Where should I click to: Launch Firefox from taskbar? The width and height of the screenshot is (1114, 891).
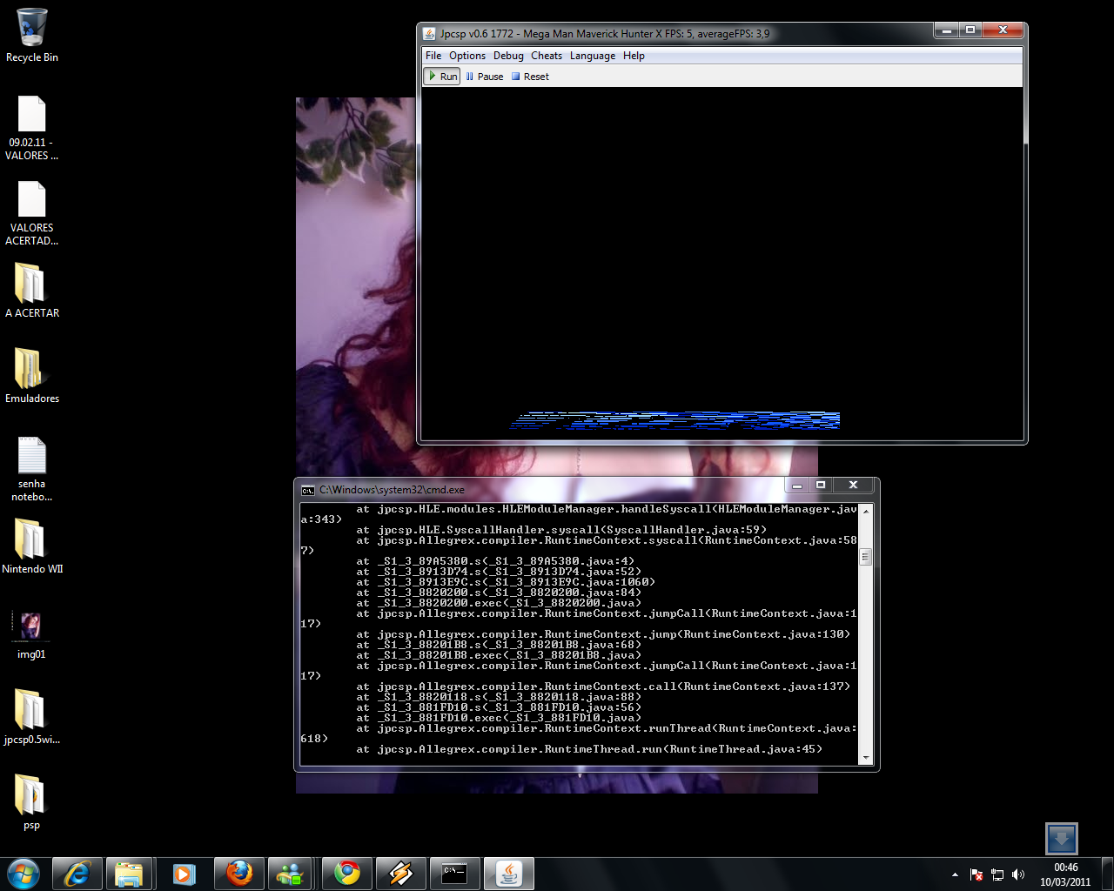[x=239, y=874]
